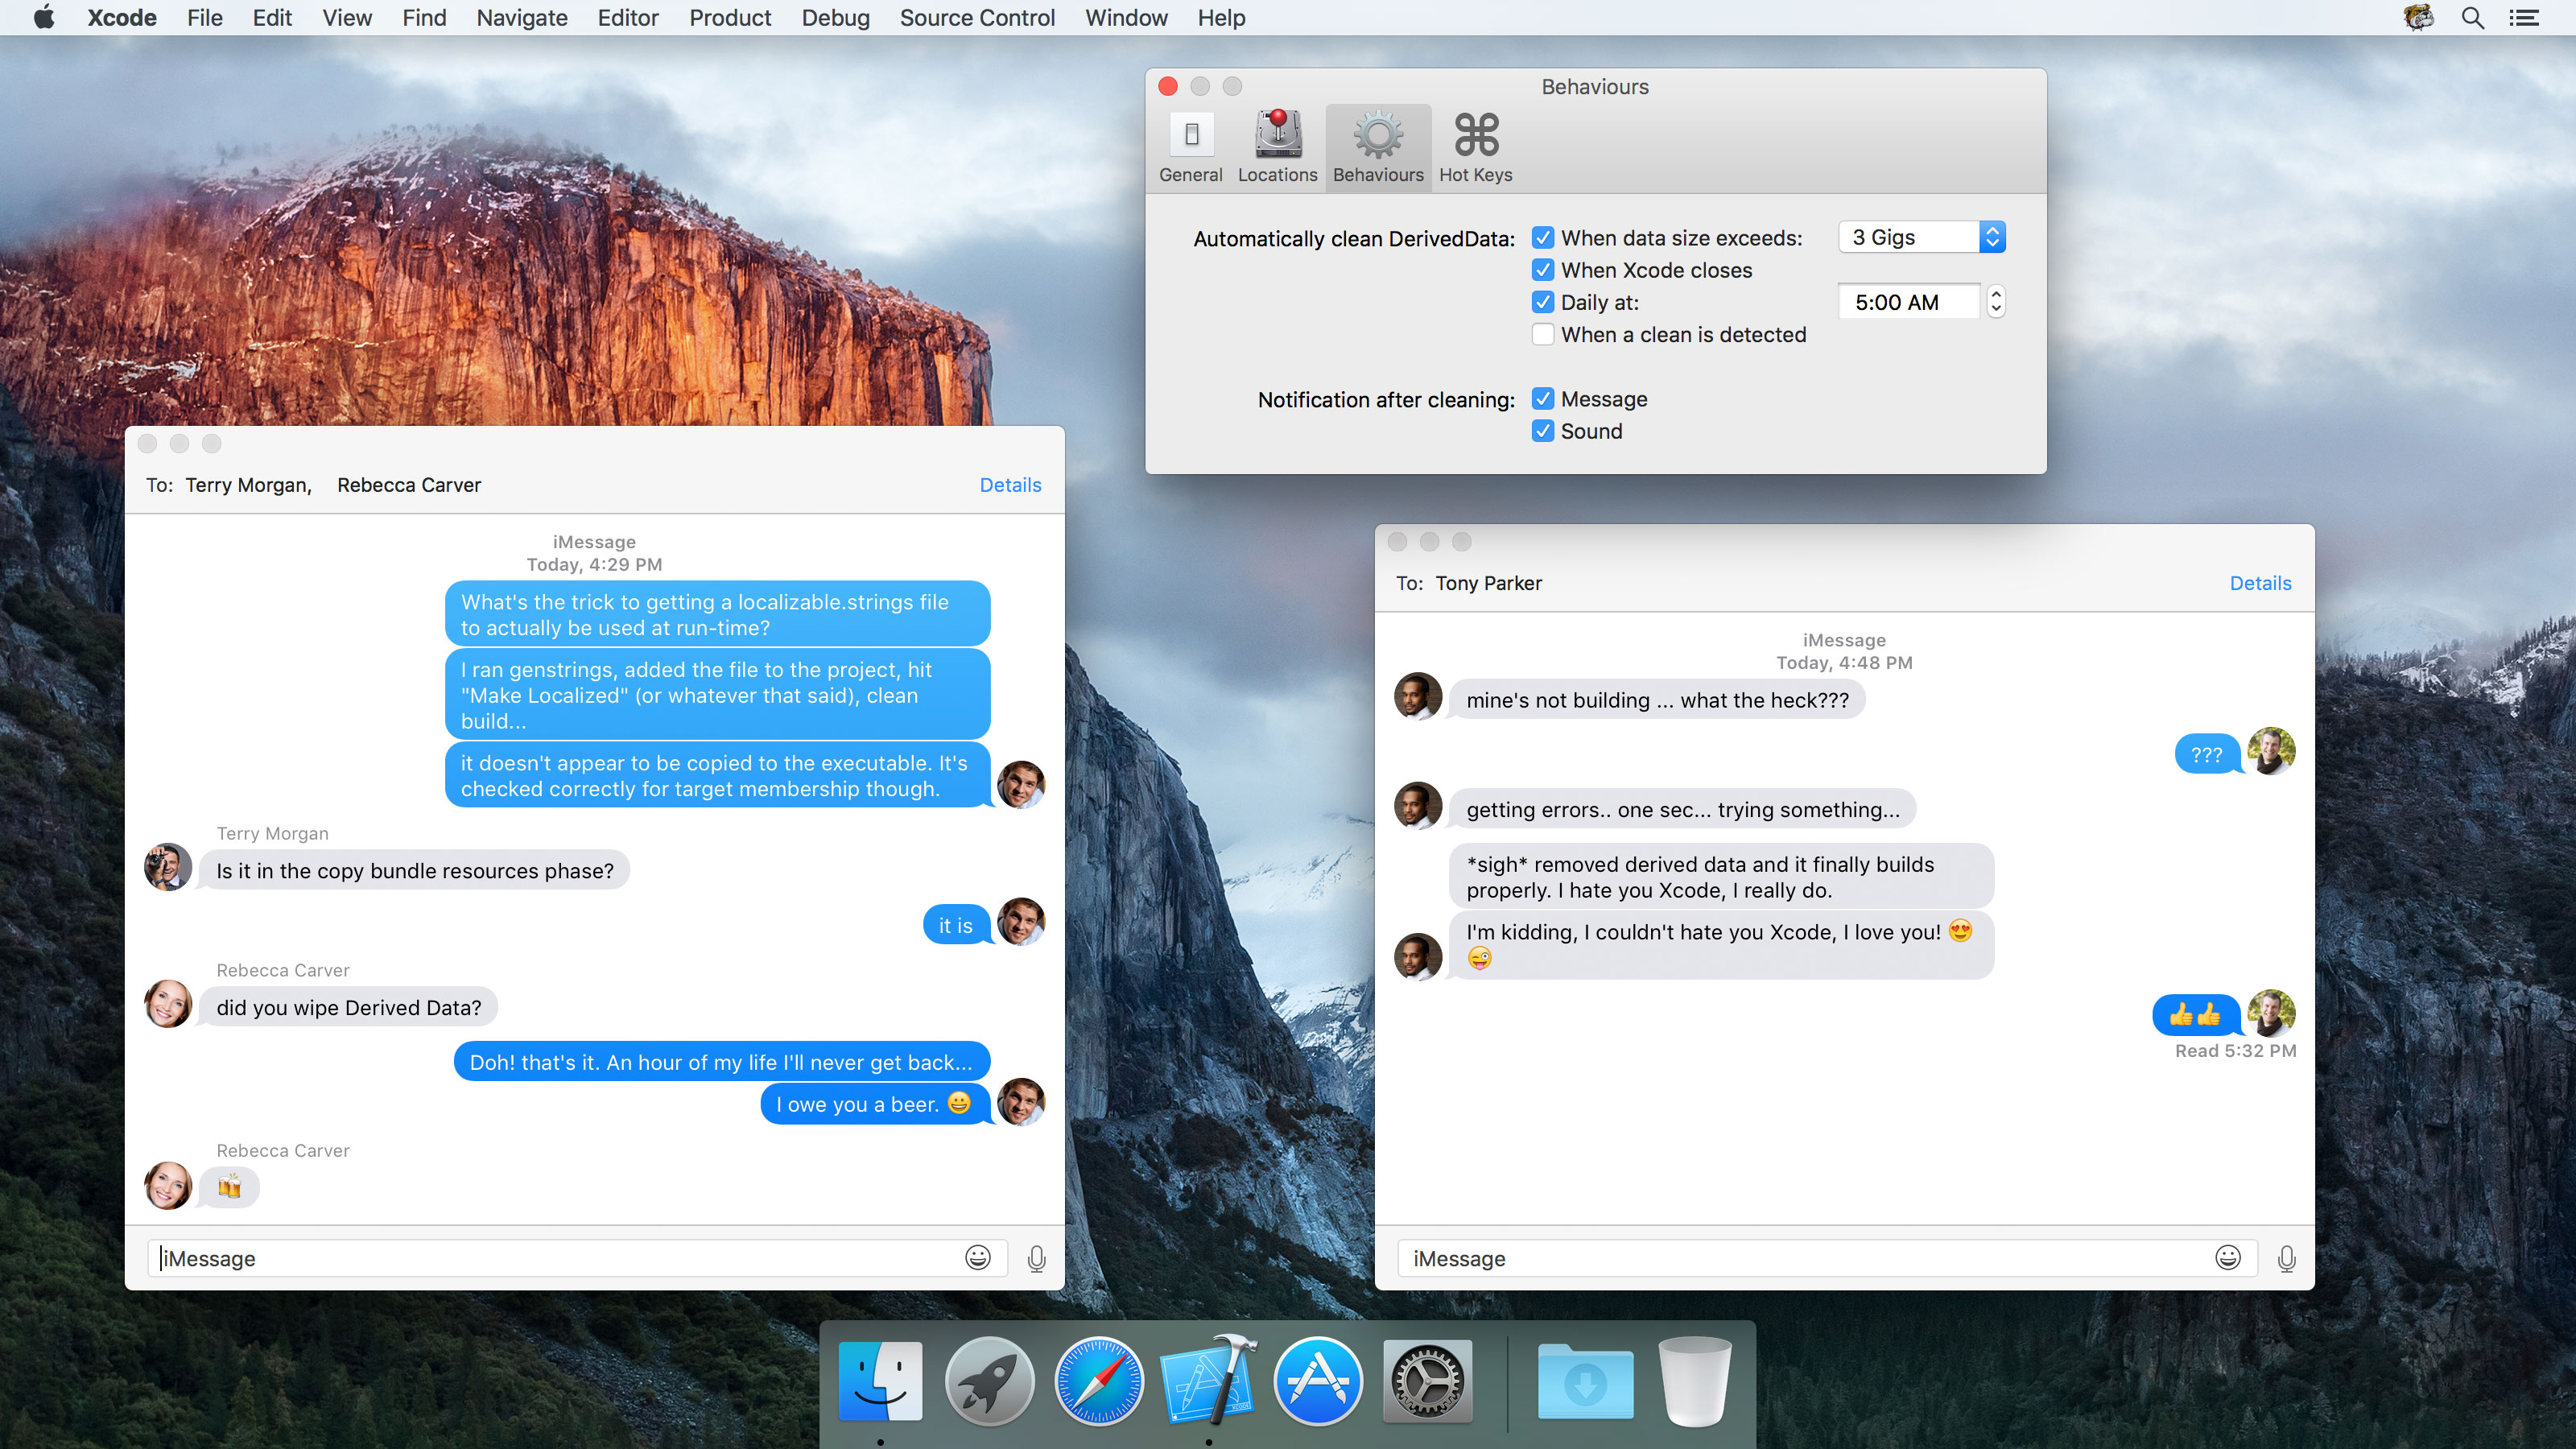The height and width of the screenshot is (1449, 2576).
Task: Click the 'I owe you a beer.' message
Action: pyautogui.click(x=875, y=1104)
